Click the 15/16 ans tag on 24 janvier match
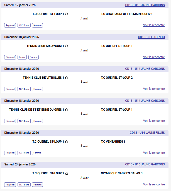 (24, 185)
